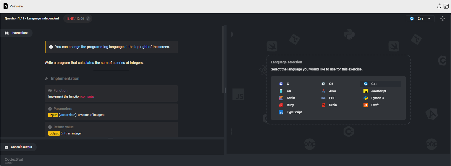Select TypeScript language option
The width and height of the screenshot is (451, 166).
[x=294, y=112]
